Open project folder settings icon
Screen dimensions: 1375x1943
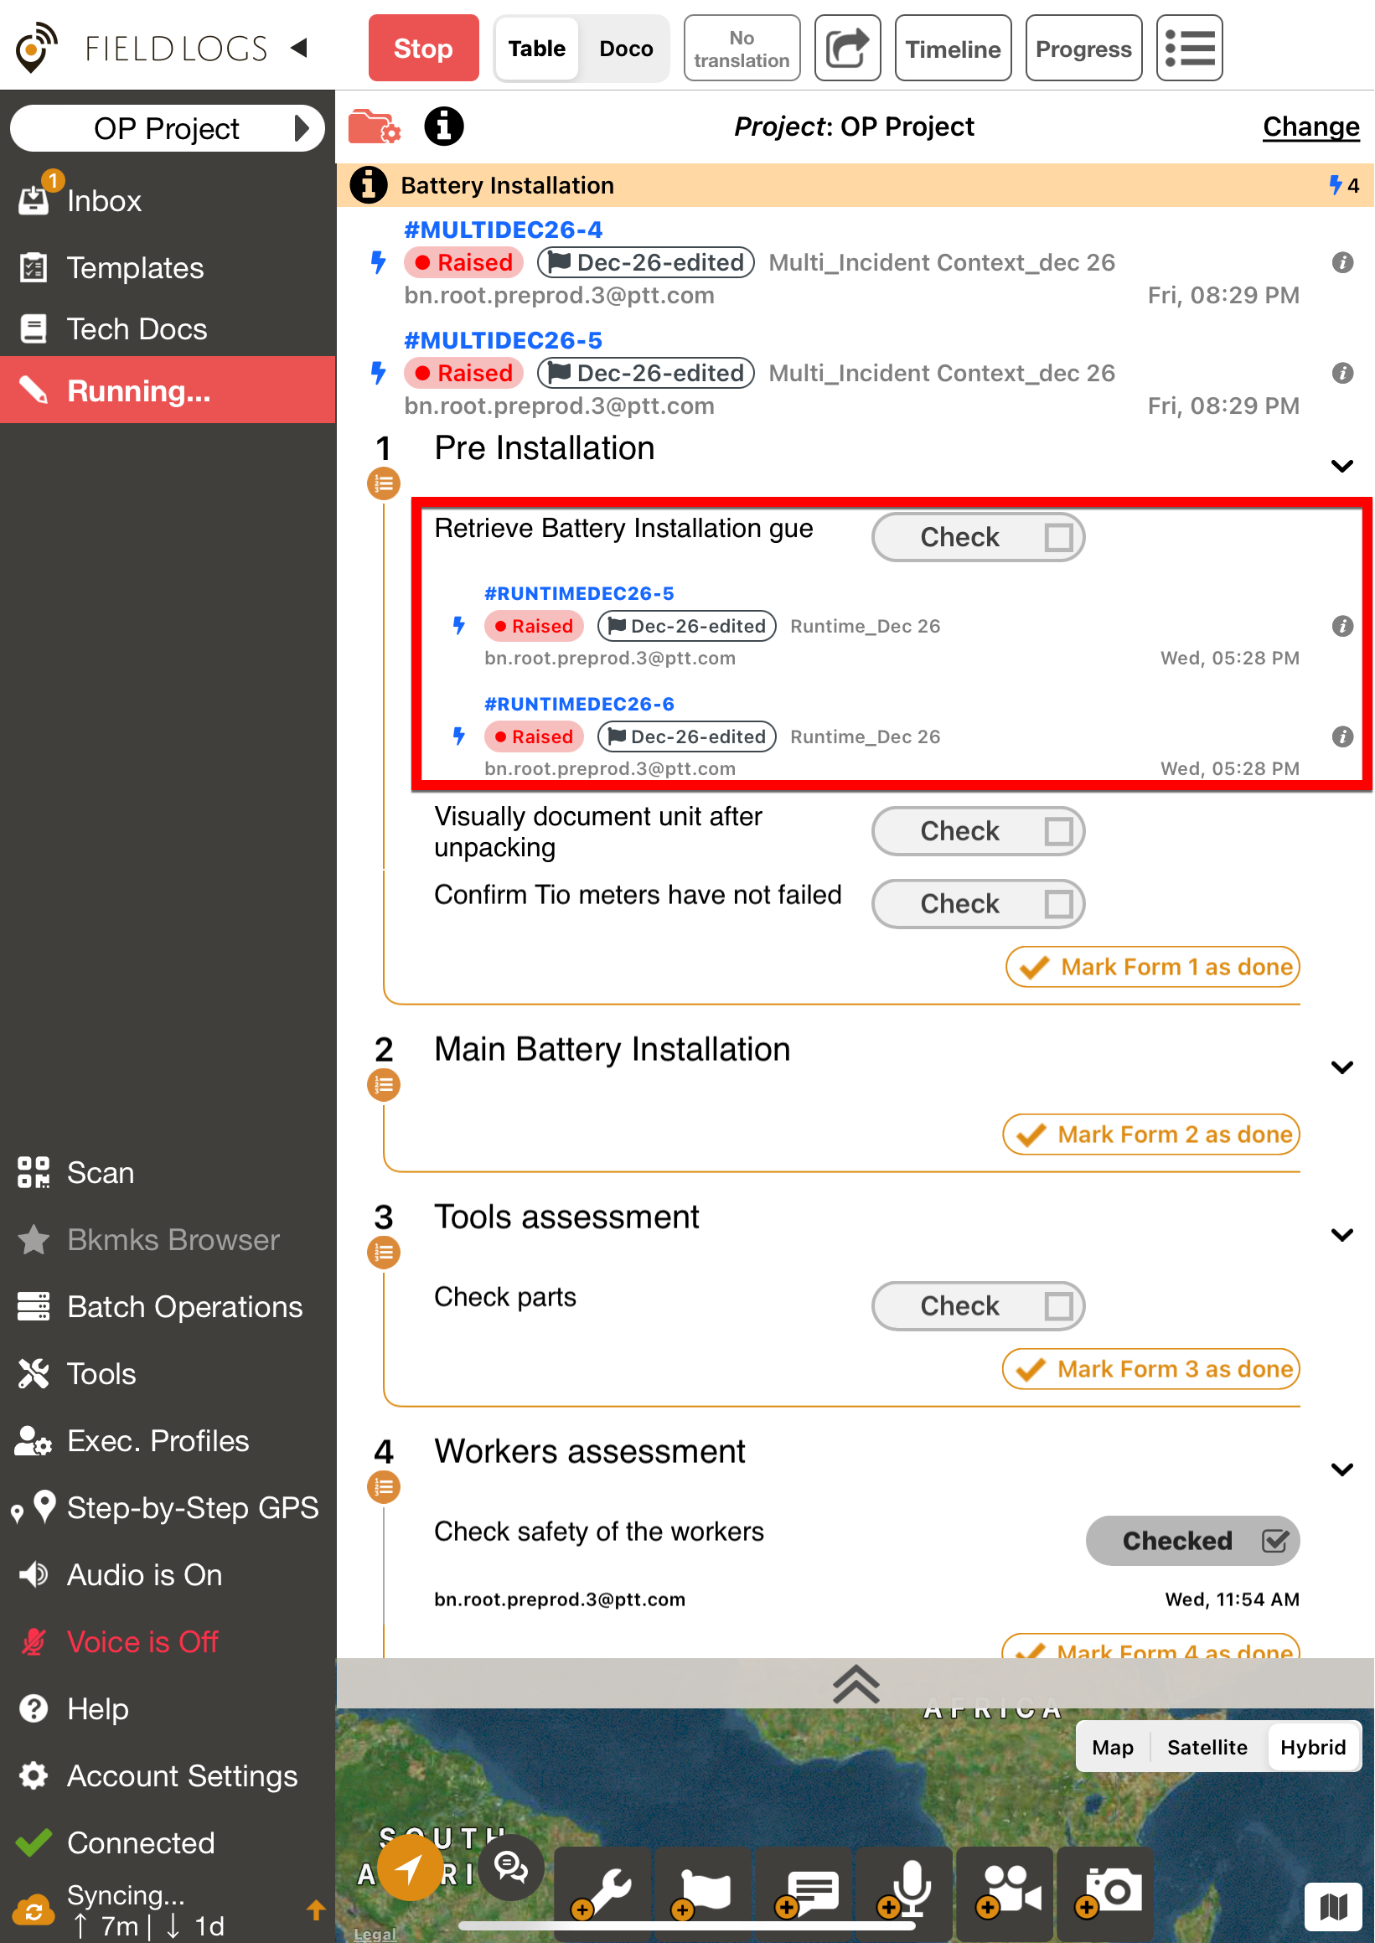374,127
